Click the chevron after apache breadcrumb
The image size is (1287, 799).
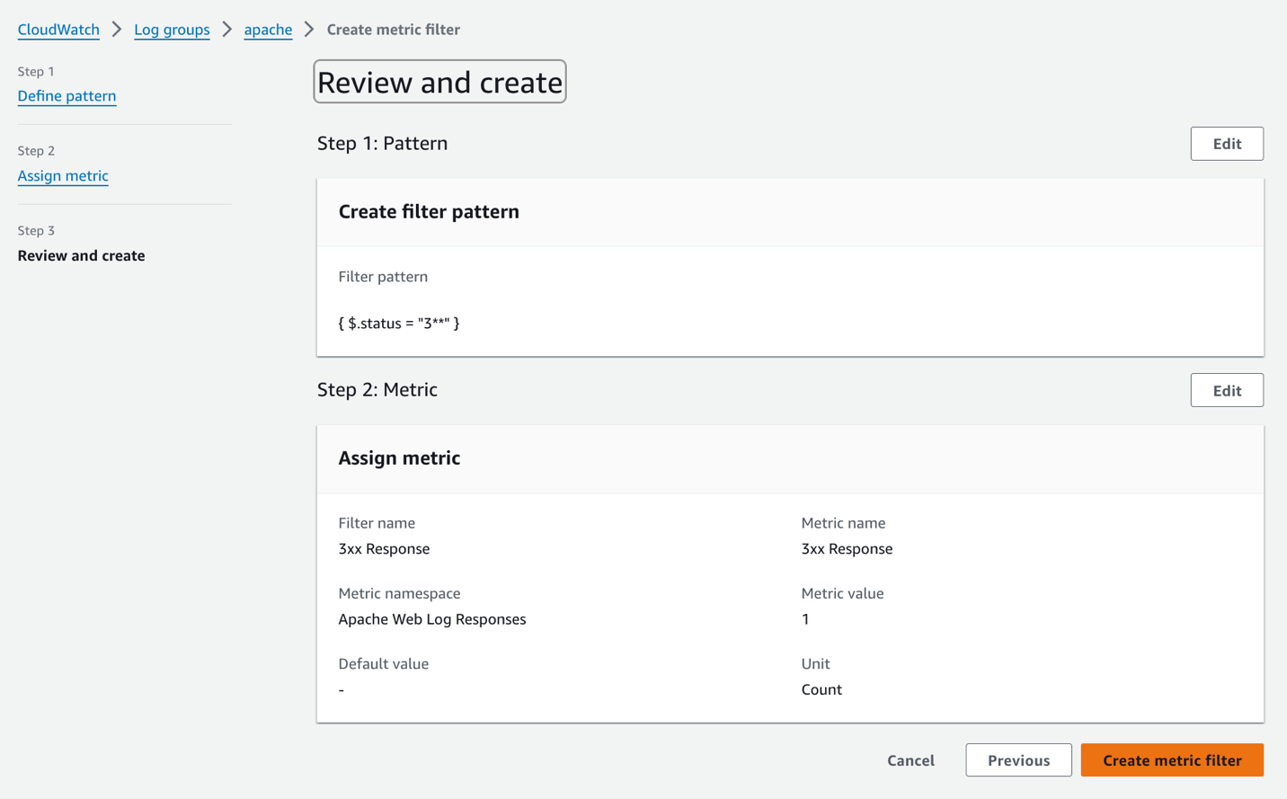coord(309,30)
